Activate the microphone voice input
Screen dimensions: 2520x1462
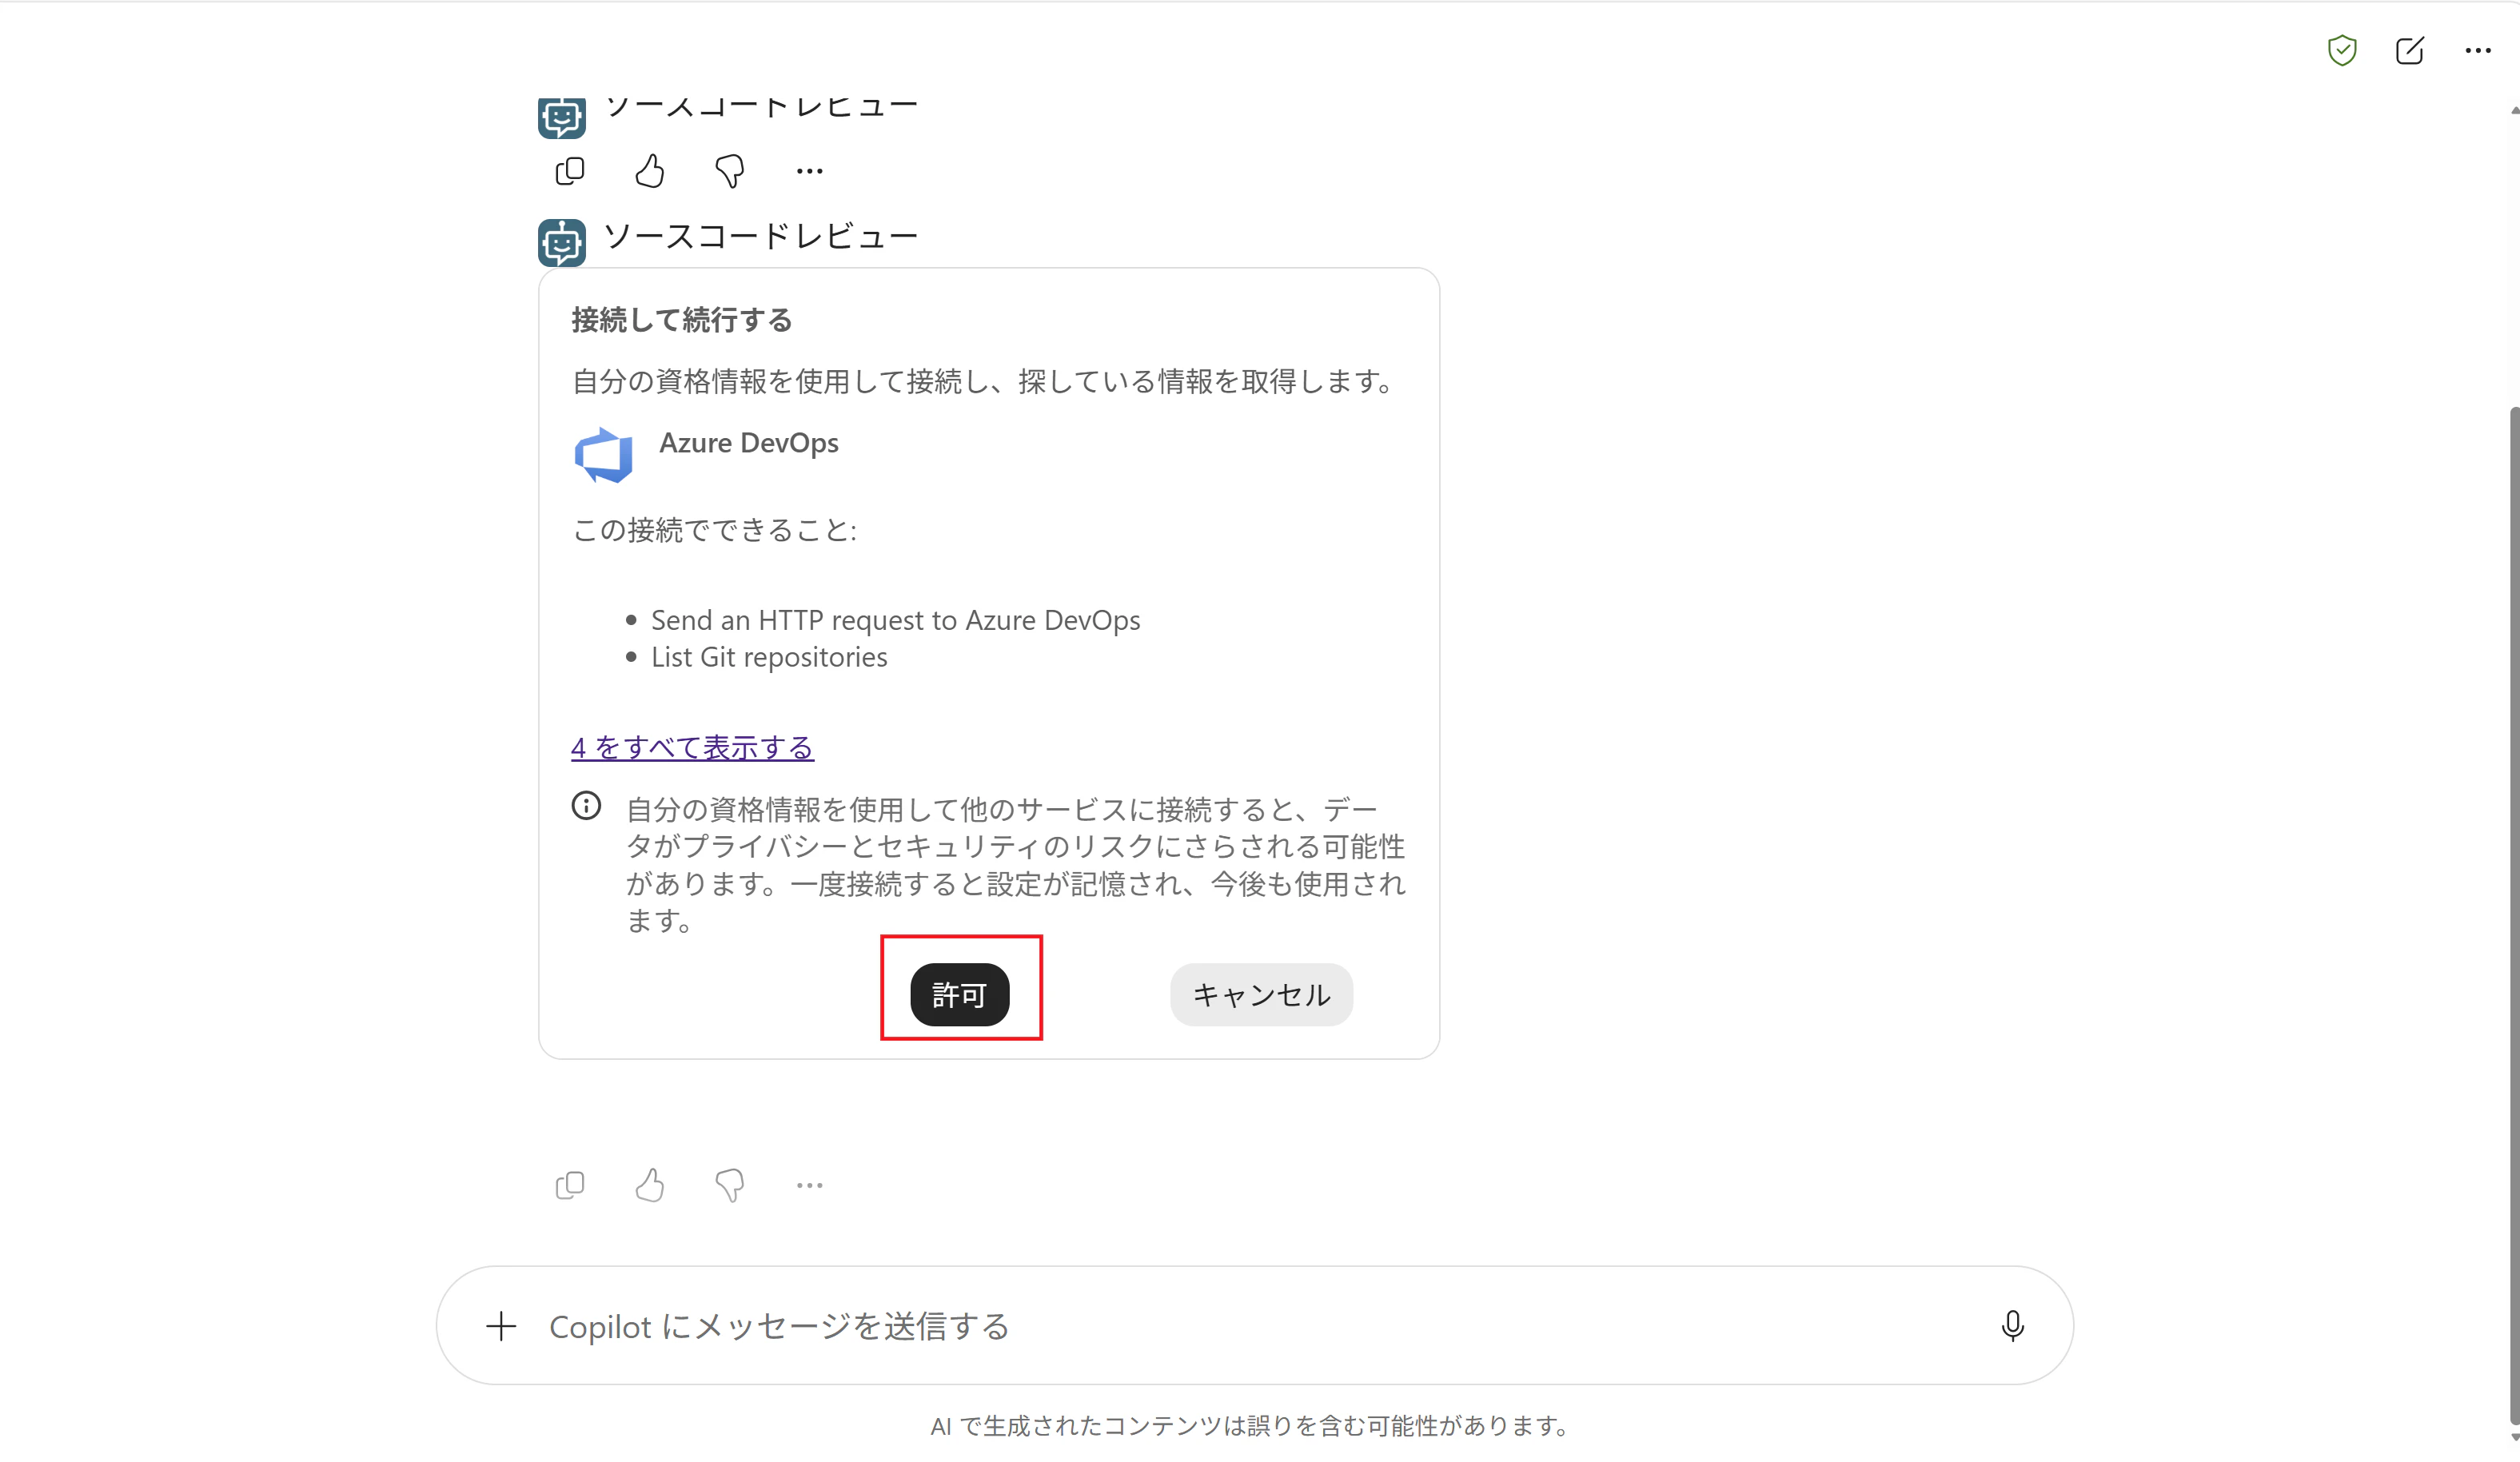tap(2013, 1326)
